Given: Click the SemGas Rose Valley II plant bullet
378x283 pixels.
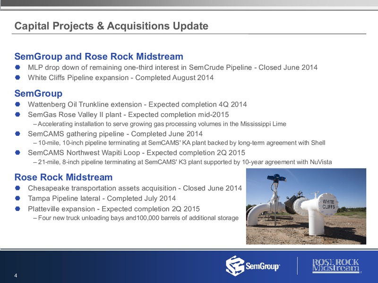Looking at the screenshot, I should point(128,115).
